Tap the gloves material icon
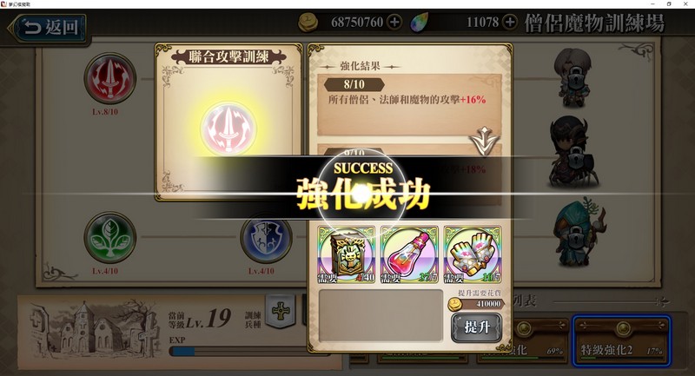 click(473, 254)
